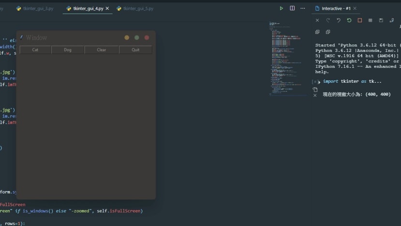Close the Interactive - #1 tab
The height and width of the screenshot is (226, 401).
[x=355, y=8]
